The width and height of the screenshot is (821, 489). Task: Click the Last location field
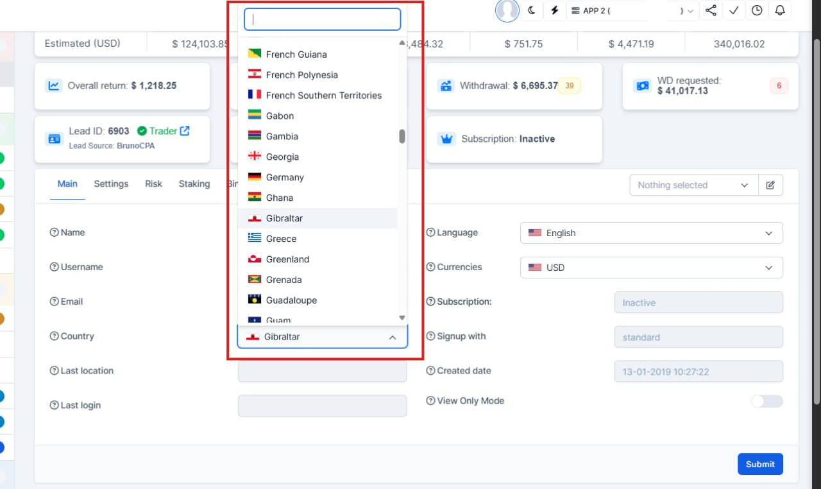(x=322, y=372)
